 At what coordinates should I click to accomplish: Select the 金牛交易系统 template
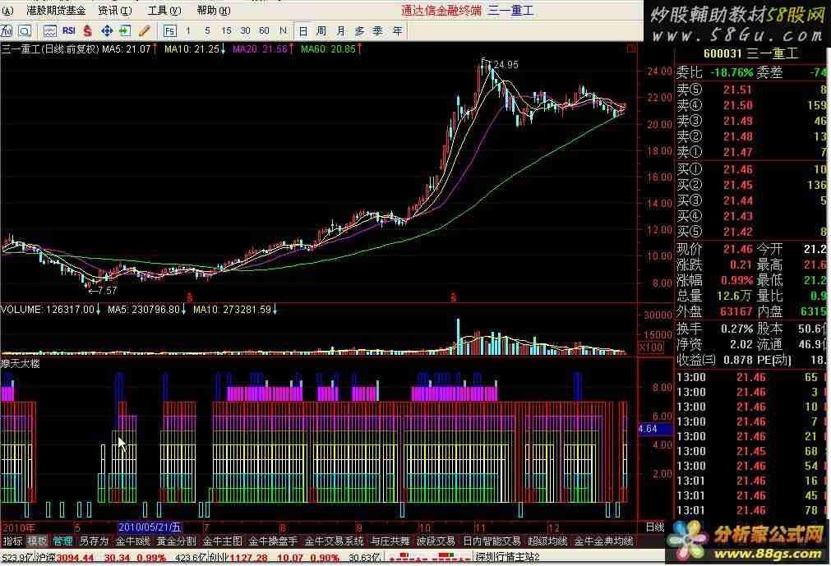pyautogui.click(x=335, y=541)
